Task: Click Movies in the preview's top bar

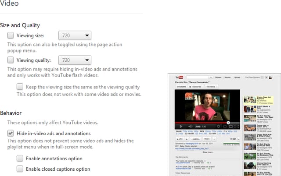Action: click(227, 77)
